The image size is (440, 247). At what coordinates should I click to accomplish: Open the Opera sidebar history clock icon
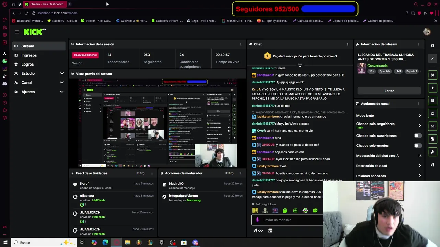(x=4, y=103)
